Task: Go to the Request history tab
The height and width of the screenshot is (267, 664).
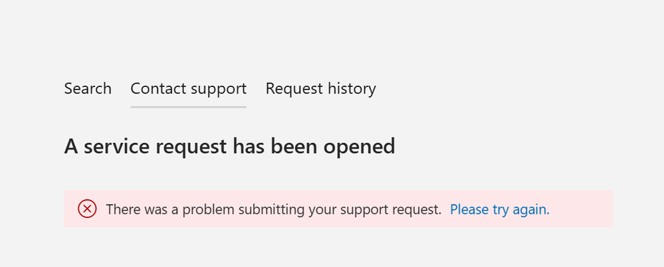Action: 320,89
